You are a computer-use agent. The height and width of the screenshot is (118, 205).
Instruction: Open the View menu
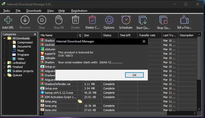pos(50,11)
